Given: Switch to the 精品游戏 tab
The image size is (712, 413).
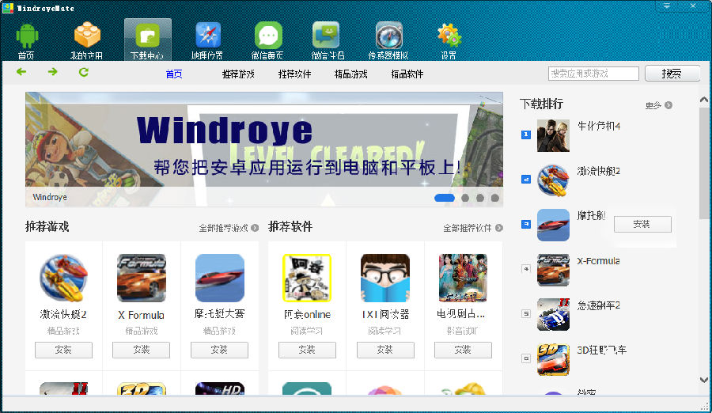Looking at the screenshot, I should click(350, 74).
